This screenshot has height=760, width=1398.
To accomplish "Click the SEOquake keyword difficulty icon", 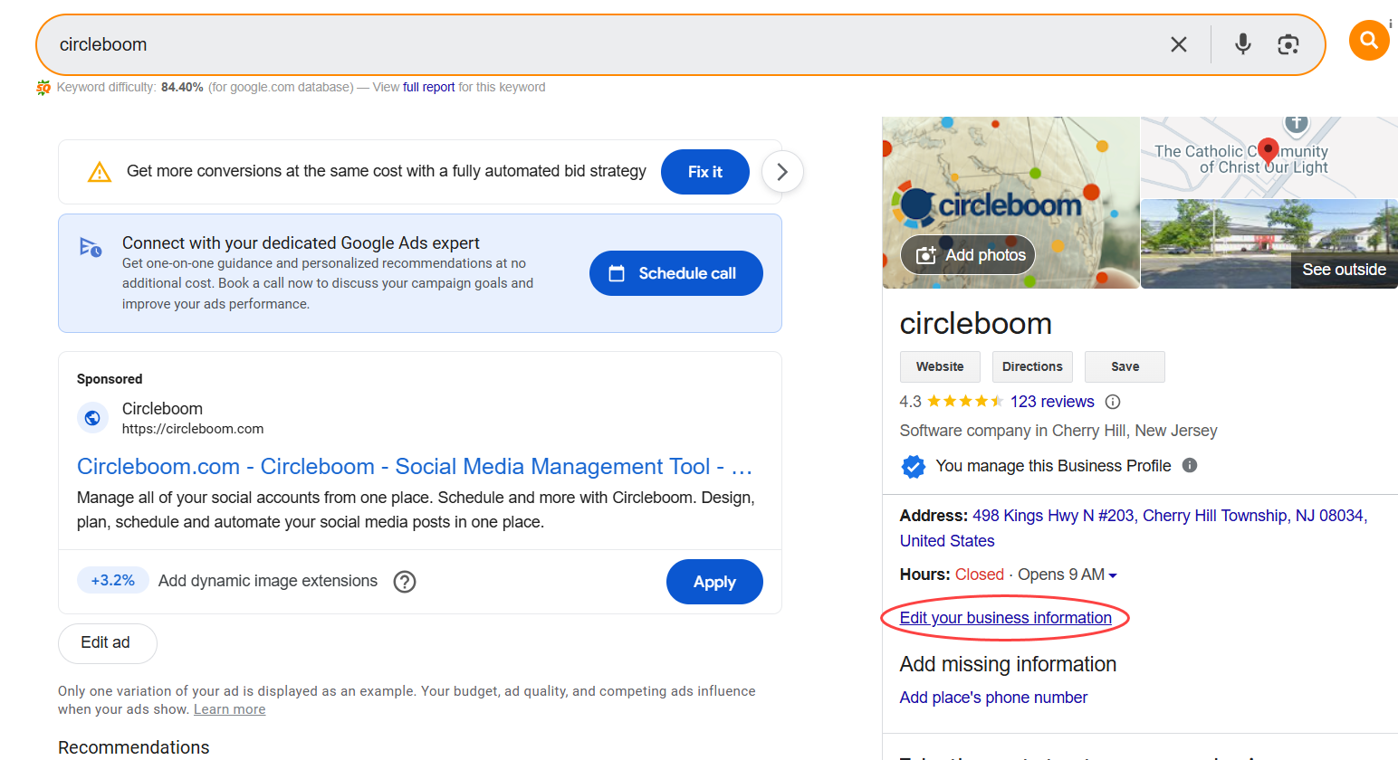I will coord(43,87).
